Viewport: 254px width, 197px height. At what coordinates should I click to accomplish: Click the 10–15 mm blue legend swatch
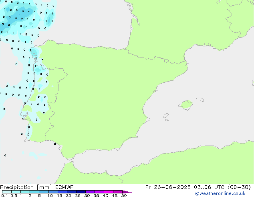[x=53, y=192]
